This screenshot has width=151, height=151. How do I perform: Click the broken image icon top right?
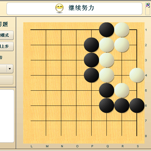coord(148,5)
